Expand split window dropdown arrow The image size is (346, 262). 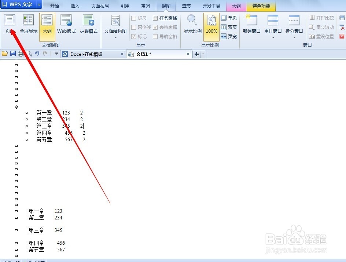pos(294,38)
